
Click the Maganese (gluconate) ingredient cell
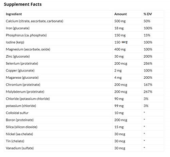click(x=58, y=78)
